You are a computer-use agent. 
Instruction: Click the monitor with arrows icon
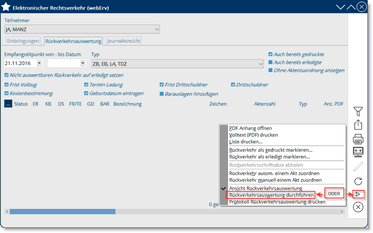(x=358, y=152)
